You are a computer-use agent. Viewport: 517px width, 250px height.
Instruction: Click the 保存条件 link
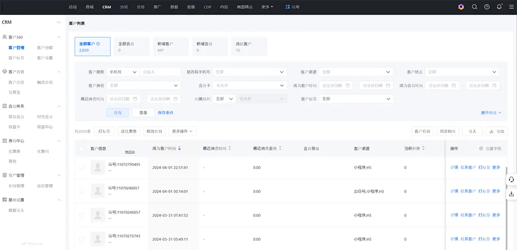point(165,112)
